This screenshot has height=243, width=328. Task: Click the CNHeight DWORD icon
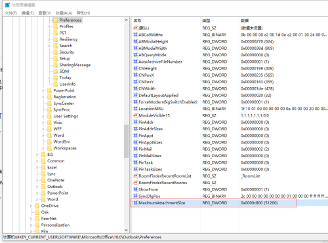click(136, 68)
